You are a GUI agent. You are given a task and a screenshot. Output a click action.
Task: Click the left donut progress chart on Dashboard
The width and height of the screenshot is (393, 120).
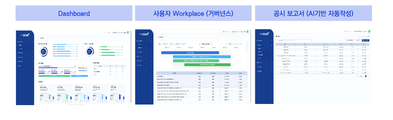[x=43, y=51]
